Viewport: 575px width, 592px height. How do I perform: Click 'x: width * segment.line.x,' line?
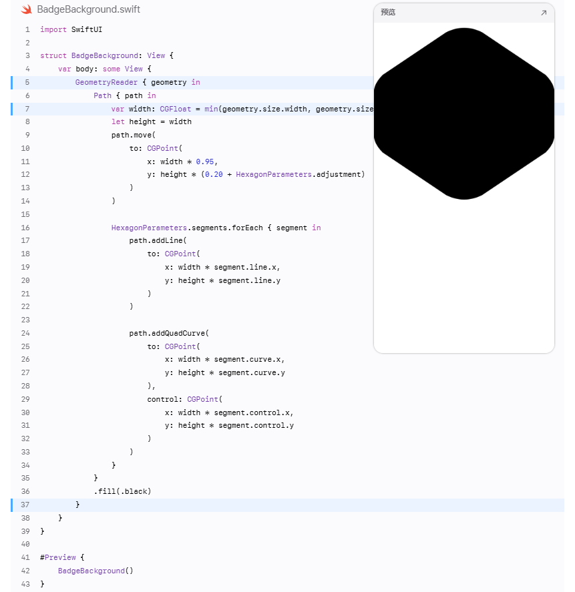click(x=222, y=268)
